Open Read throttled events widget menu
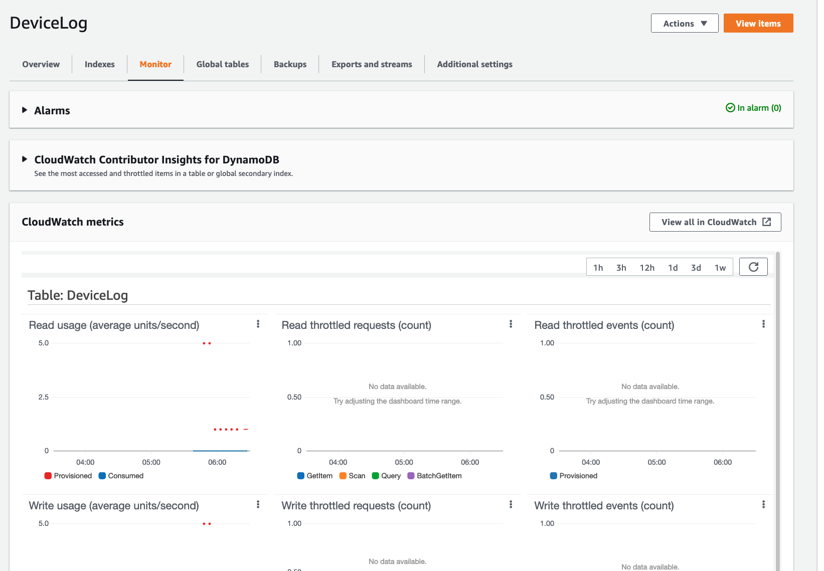Image resolution: width=824 pixels, height=571 pixels. (x=764, y=324)
